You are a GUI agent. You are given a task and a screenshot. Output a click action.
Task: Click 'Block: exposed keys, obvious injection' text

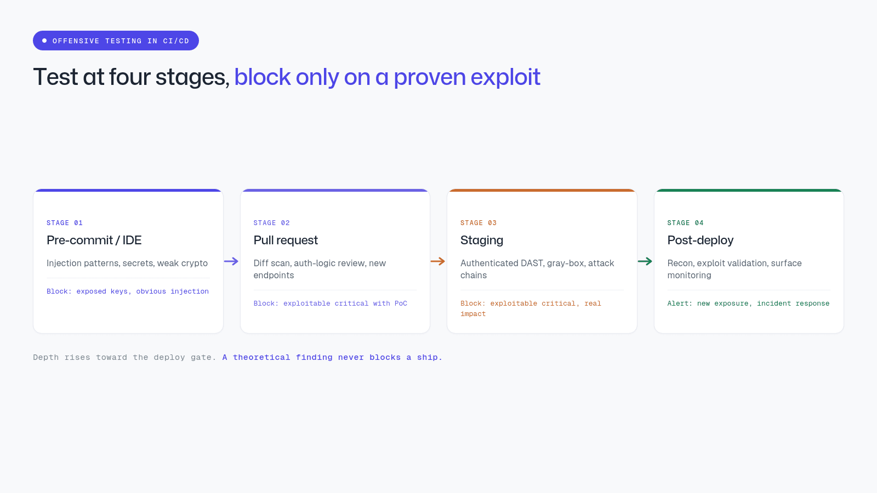click(128, 291)
